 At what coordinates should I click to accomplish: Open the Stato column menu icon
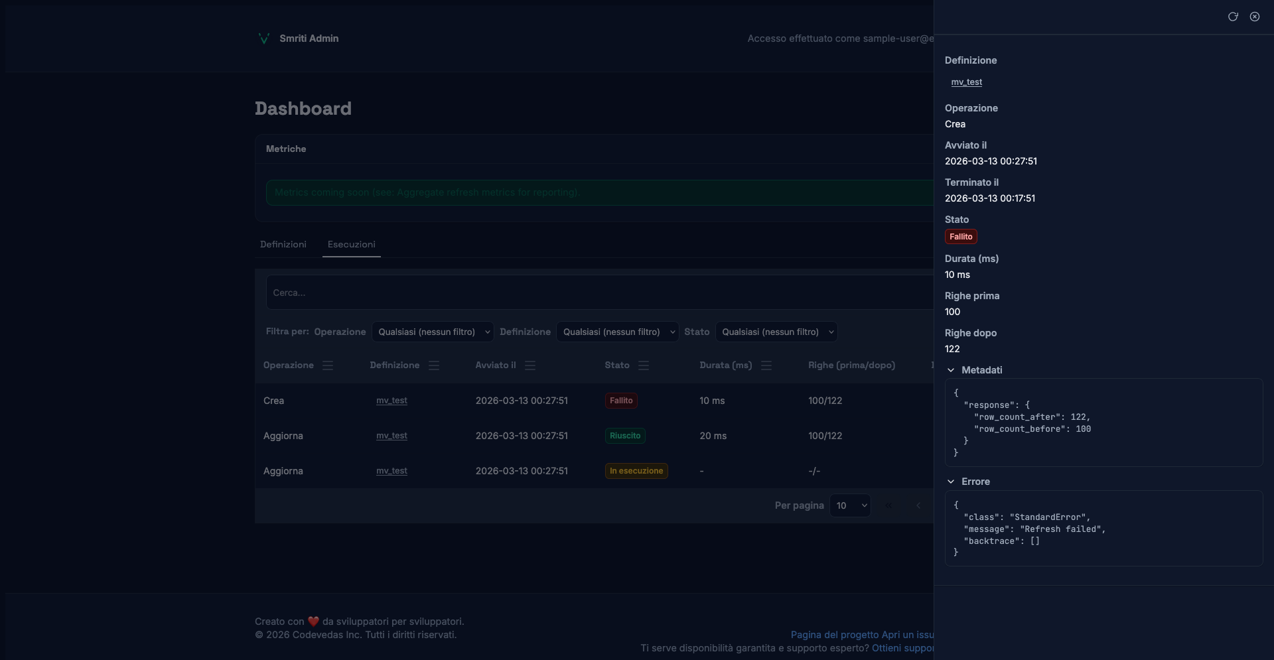pyautogui.click(x=644, y=365)
